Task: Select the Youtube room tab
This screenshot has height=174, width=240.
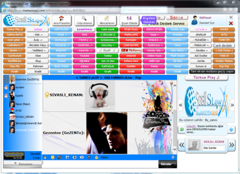Action: (x=84, y=56)
